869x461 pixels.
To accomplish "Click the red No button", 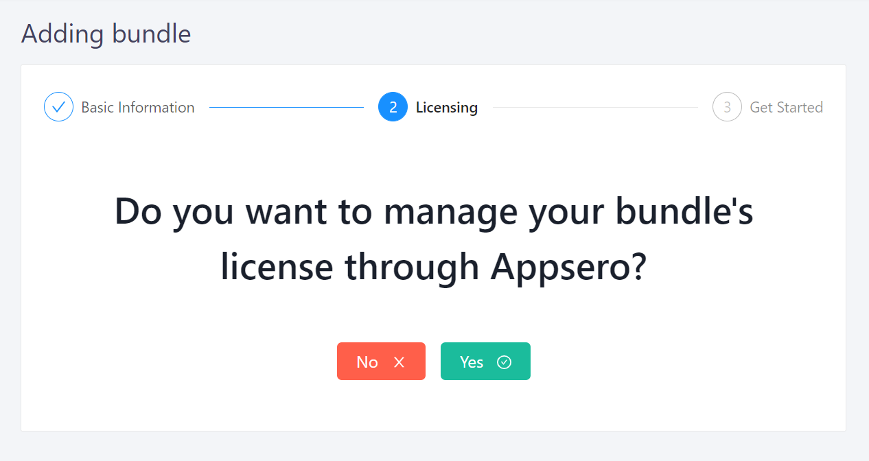I will pos(381,361).
